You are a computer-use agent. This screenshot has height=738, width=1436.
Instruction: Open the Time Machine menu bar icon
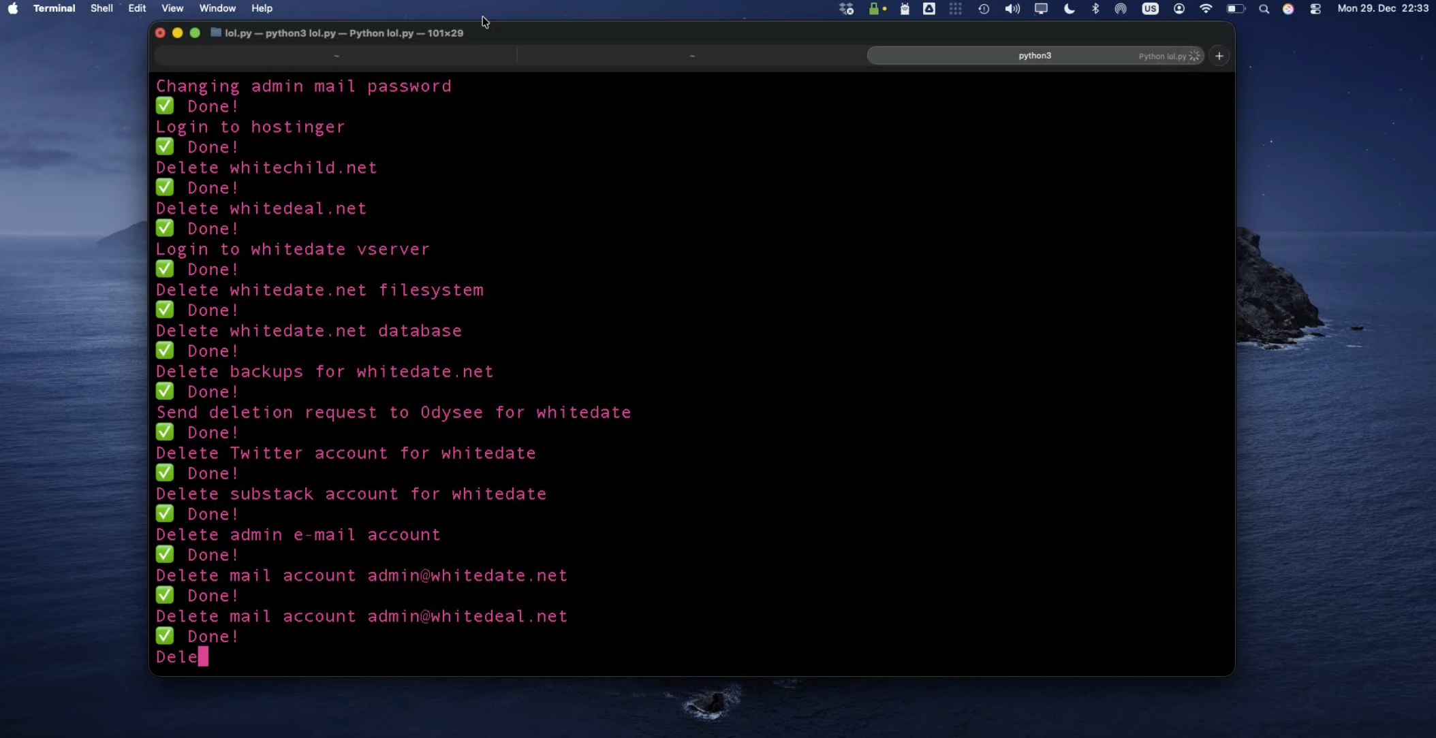click(x=984, y=9)
